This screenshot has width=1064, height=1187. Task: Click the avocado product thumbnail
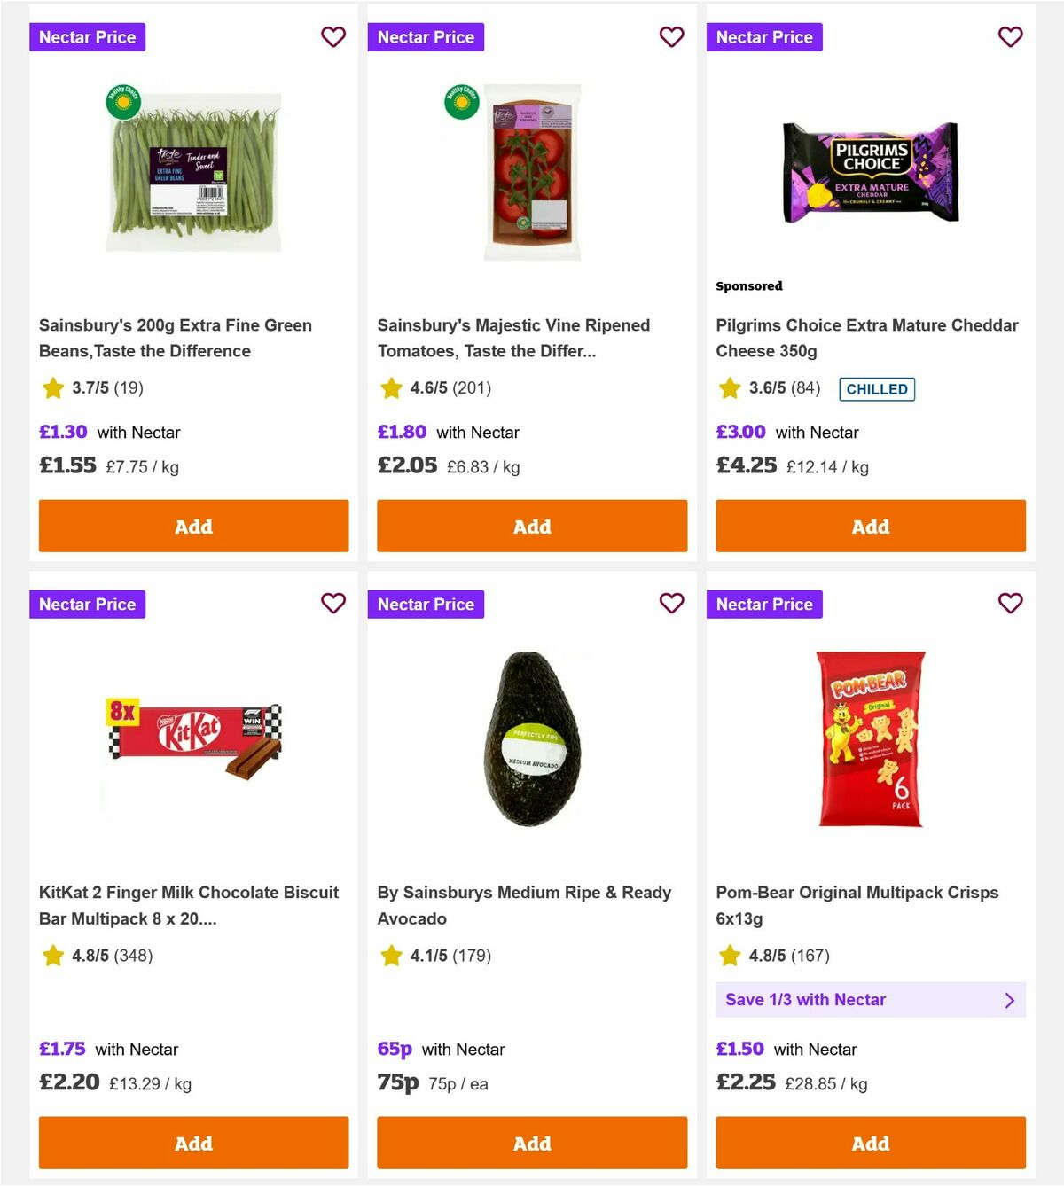[531, 743]
